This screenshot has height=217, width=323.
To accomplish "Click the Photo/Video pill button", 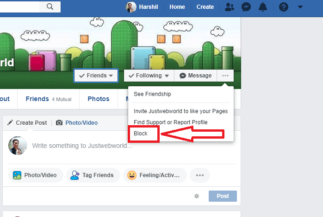I will click(x=36, y=175).
